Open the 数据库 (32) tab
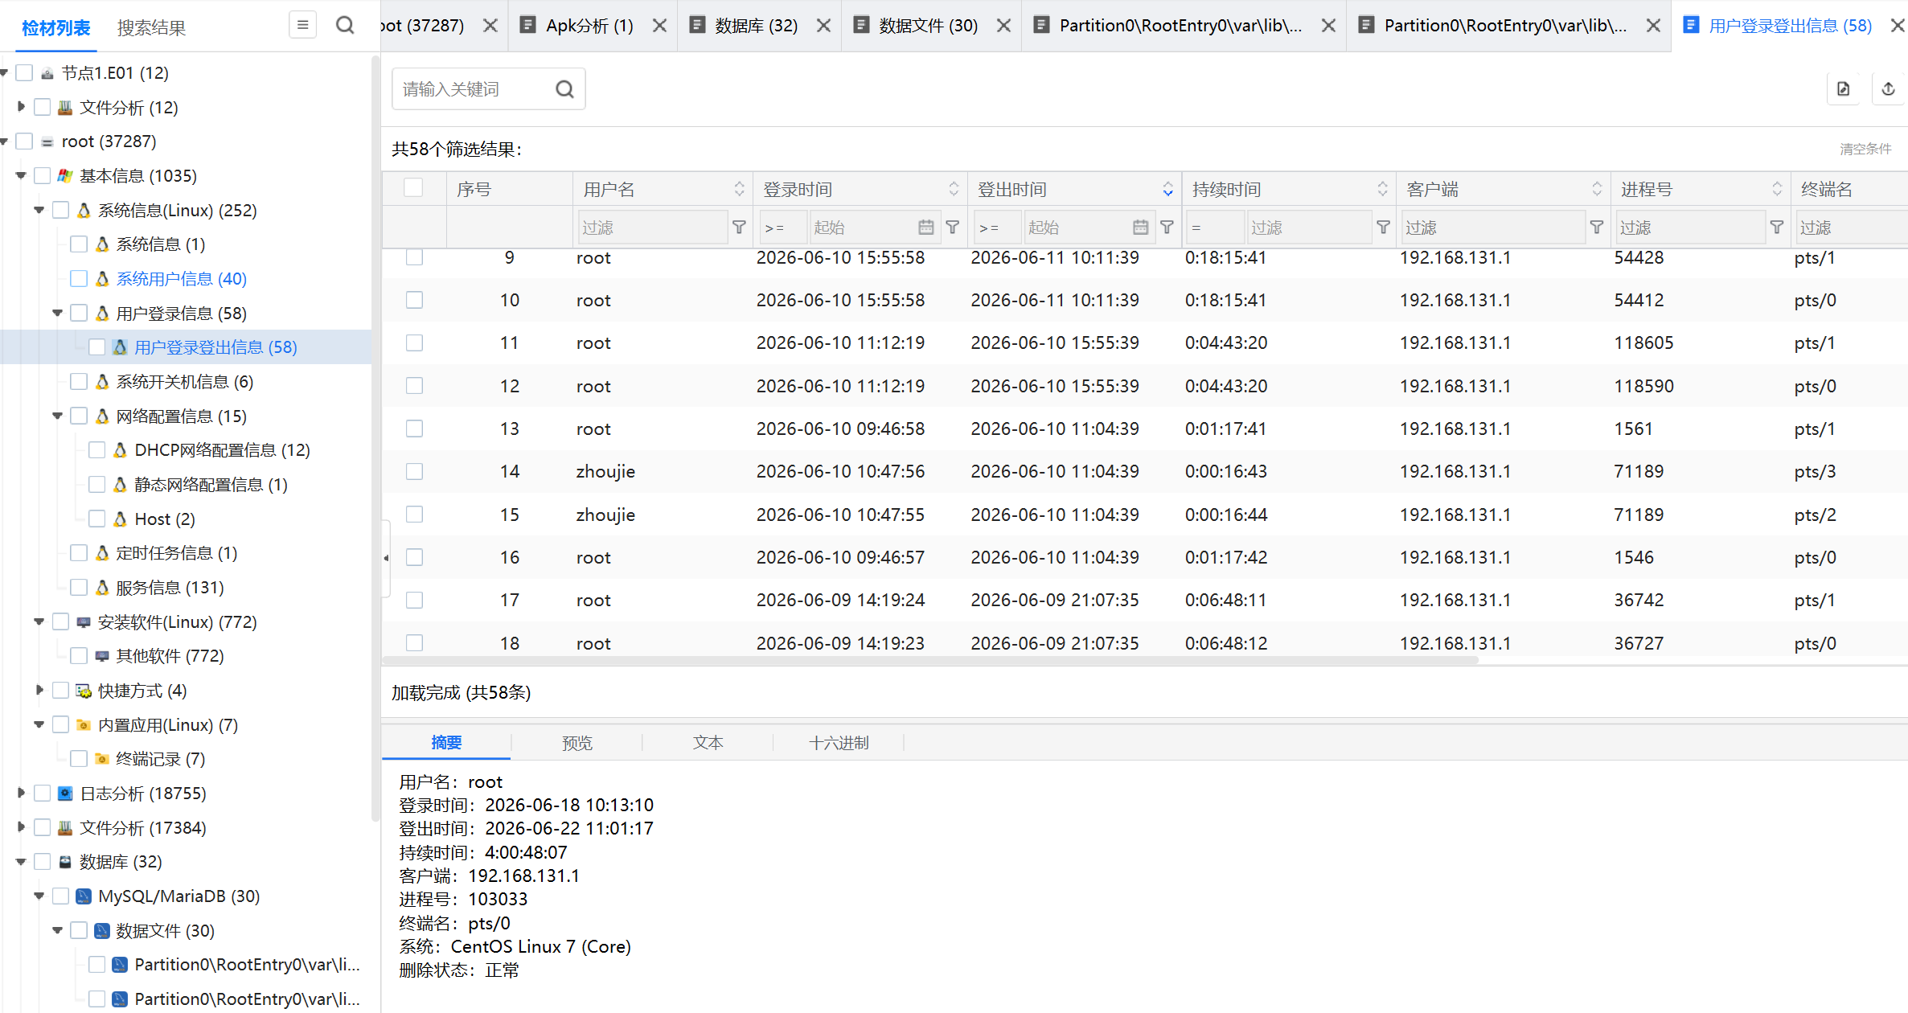Image resolution: width=1908 pixels, height=1013 pixels. tap(756, 26)
